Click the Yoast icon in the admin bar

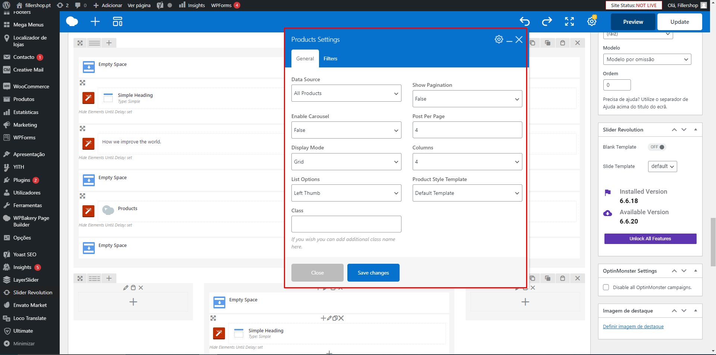[160, 5]
